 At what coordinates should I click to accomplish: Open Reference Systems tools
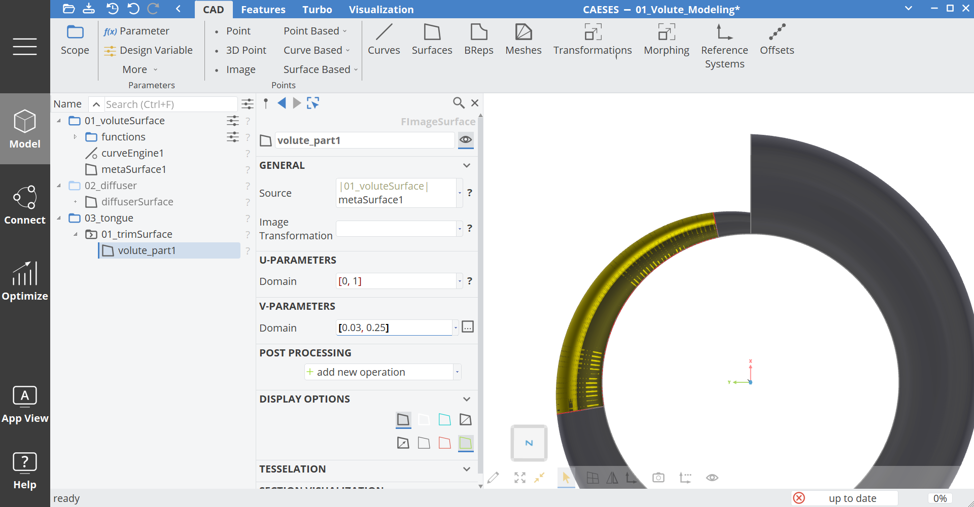click(724, 46)
